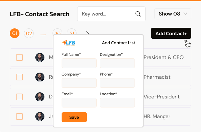Image resolution: width=201 pixels, height=132 pixels.
Task: Tick checkbox for President & CEO row
Action: [x=19, y=57]
